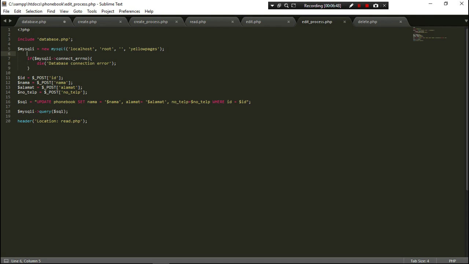Go to next tab with right arrow
Viewport: 469px width, 264px height.
point(10,21)
